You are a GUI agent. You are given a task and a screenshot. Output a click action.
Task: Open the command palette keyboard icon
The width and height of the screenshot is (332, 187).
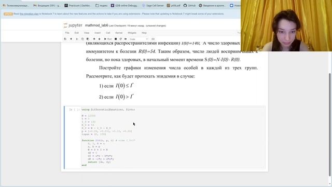point(153,39)
